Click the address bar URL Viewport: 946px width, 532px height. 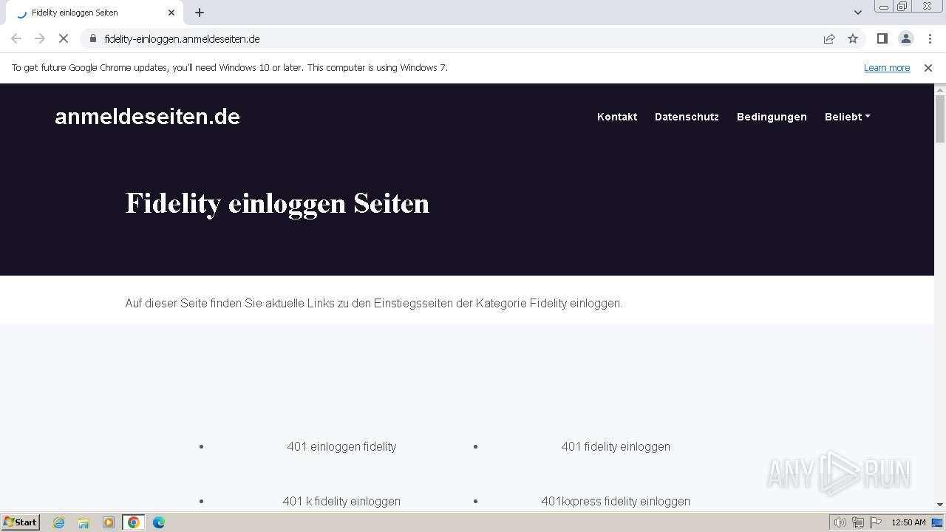[182, 39]
